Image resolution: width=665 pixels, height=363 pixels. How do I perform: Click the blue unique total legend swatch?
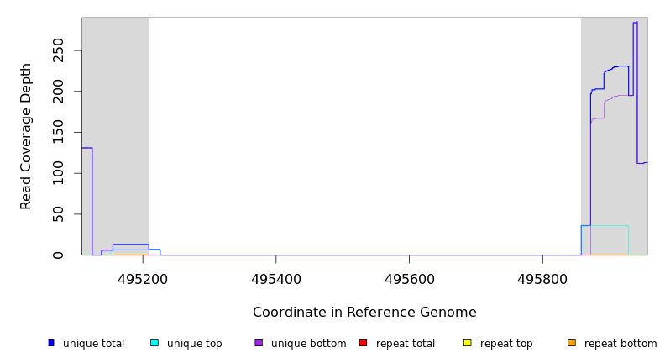pyautogui.click(x=51, y=343)
